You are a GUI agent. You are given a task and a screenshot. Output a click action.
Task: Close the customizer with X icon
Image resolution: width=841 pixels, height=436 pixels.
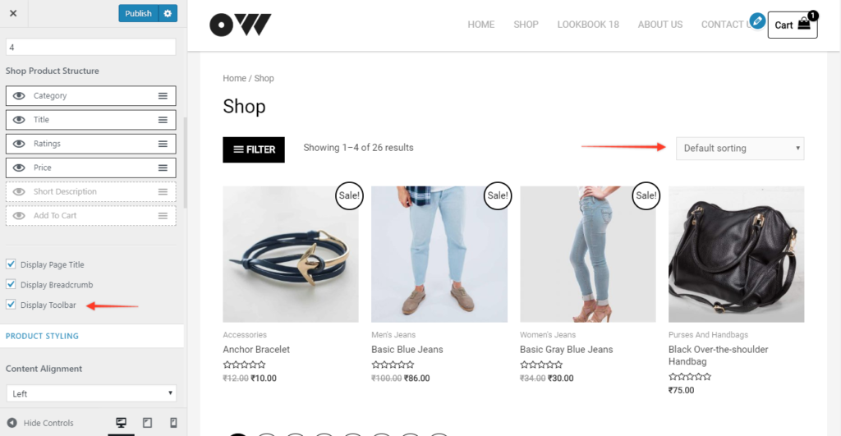(x=13, y=13)
